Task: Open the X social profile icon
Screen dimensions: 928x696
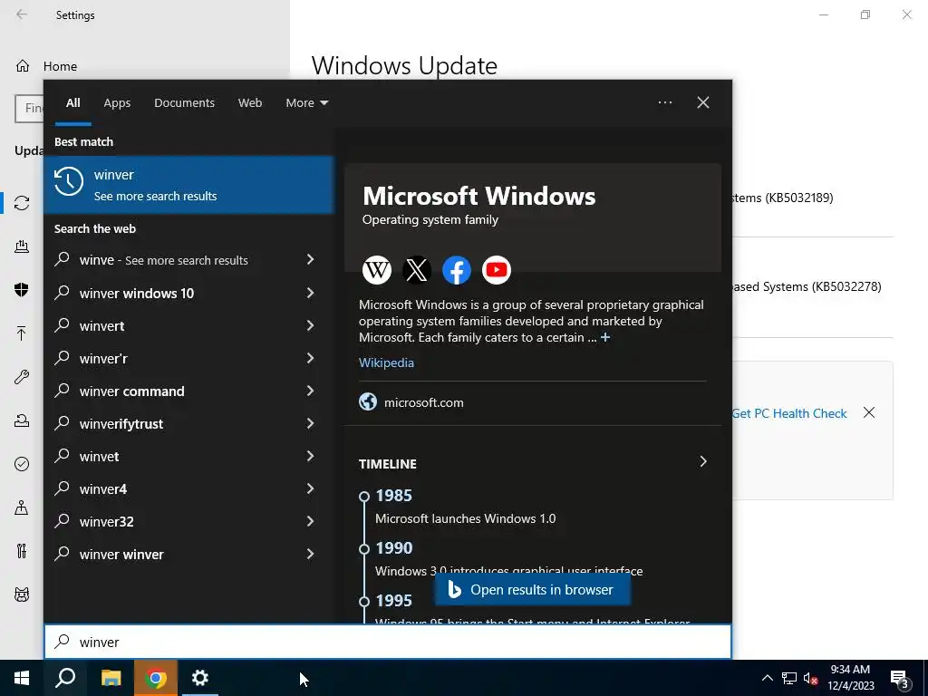Action: click(x=417, y=270)
